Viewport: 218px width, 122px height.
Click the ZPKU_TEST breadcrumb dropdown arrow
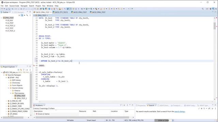pyautogui.click(x=47, y=15)
